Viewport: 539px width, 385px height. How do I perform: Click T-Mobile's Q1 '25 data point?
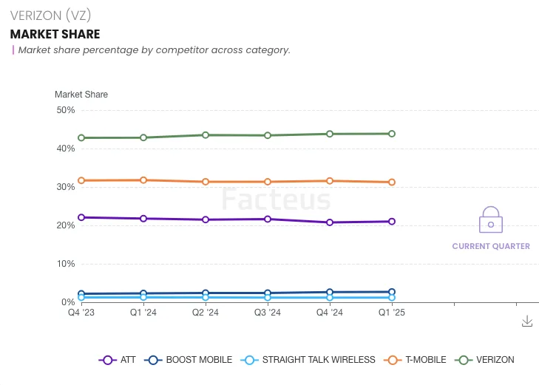392,182
